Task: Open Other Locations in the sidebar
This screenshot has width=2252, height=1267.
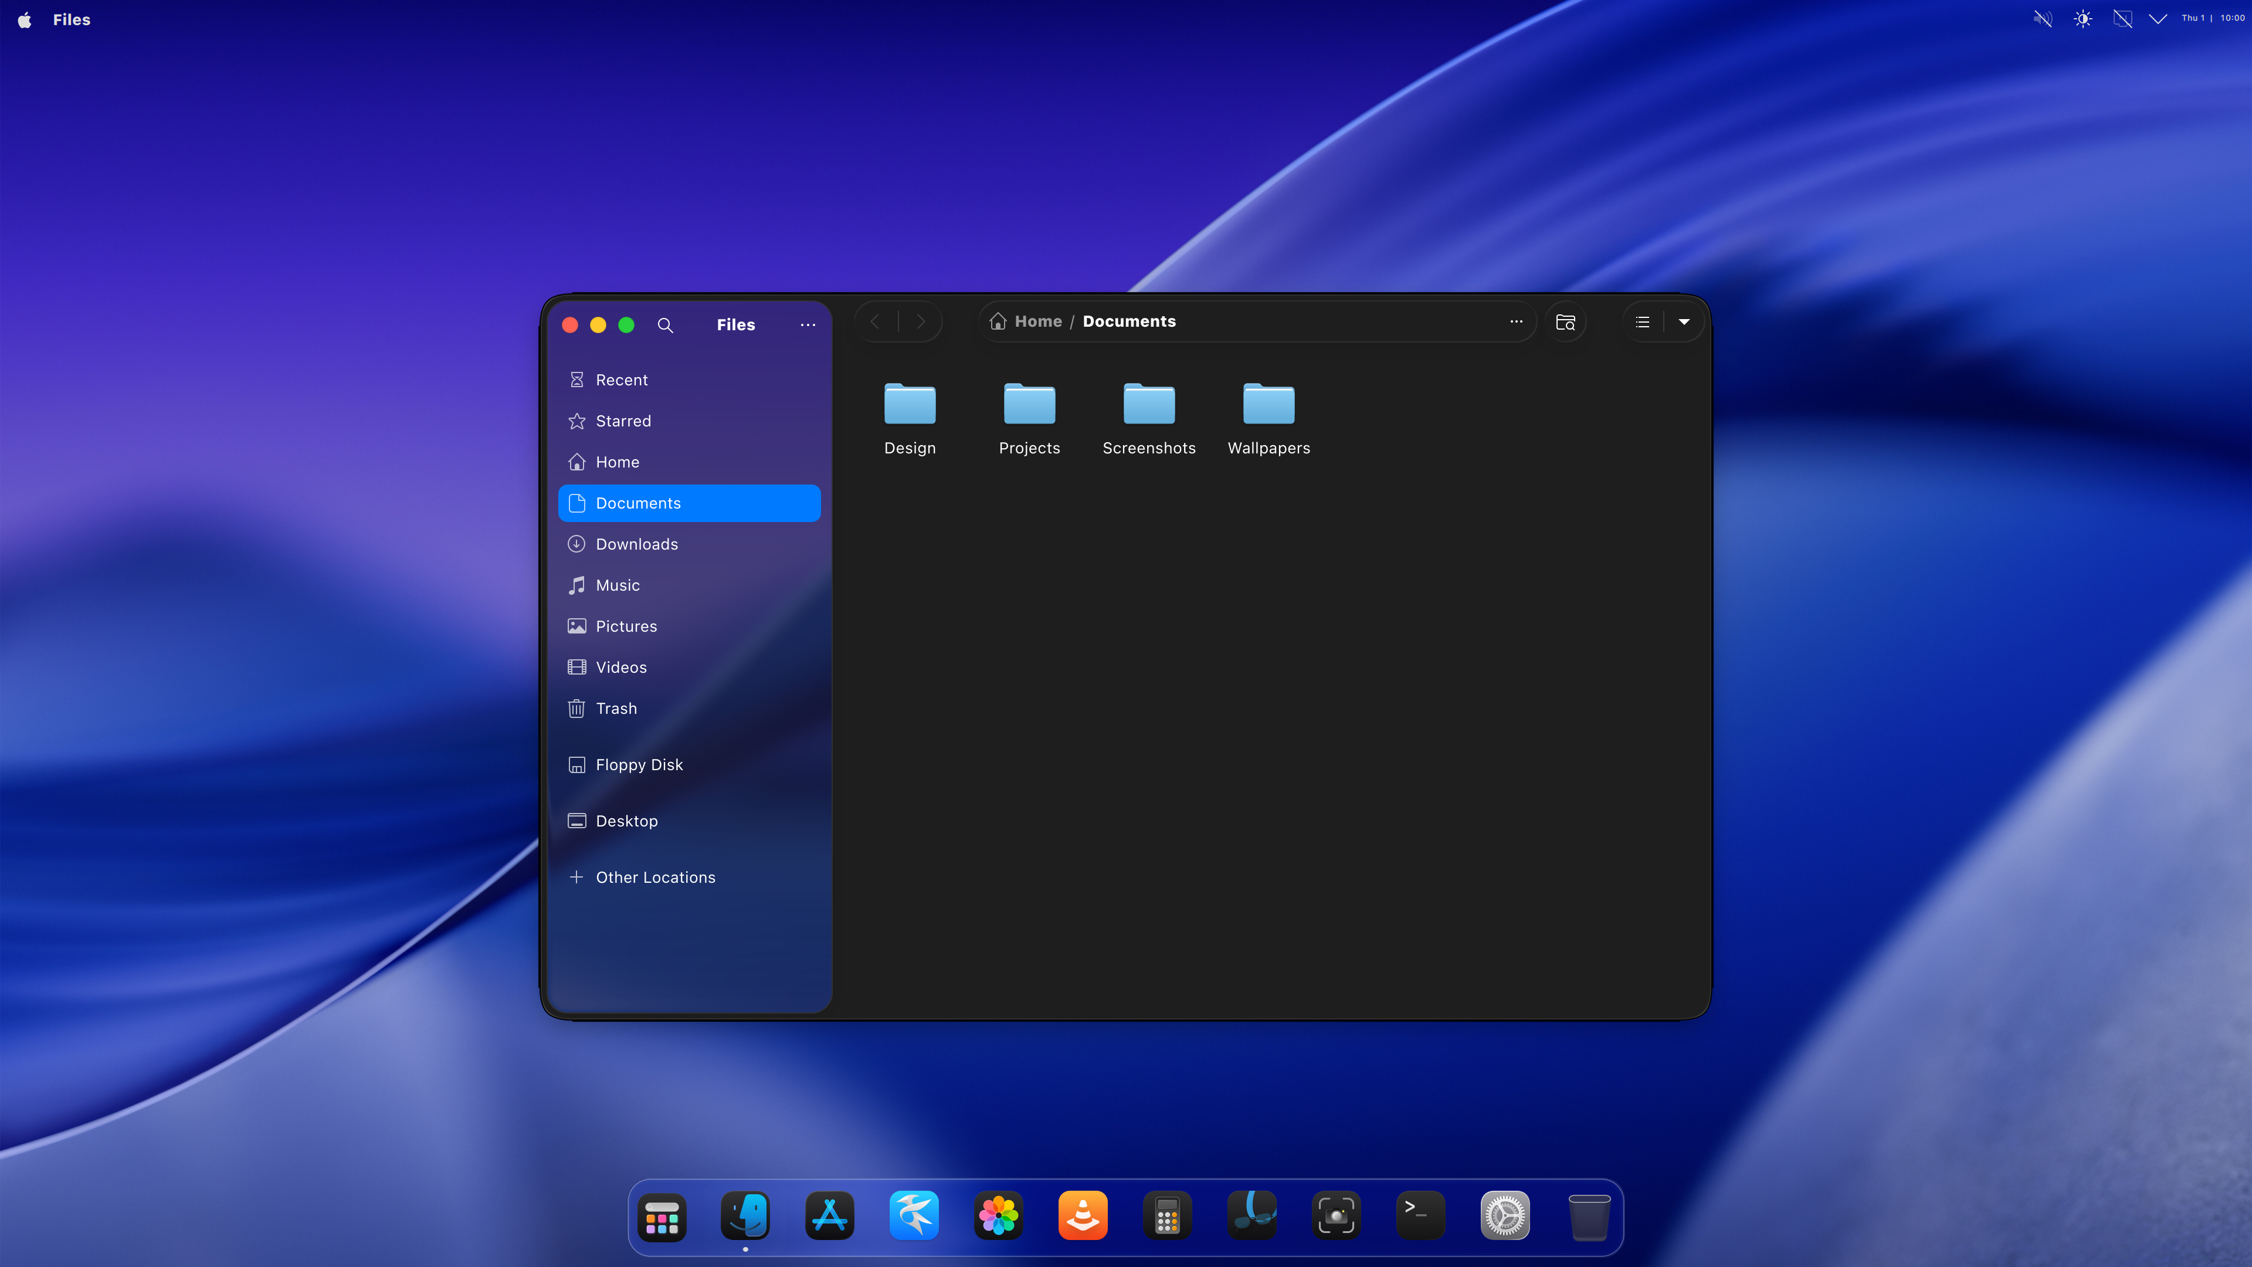Action: coord(689,878)
